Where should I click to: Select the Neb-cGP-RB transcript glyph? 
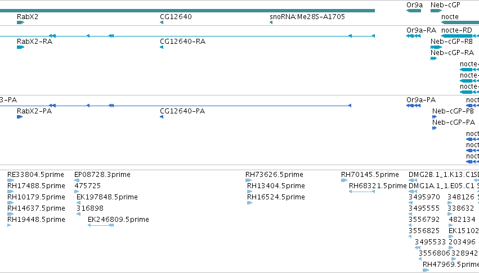click(x=436, y=47)
